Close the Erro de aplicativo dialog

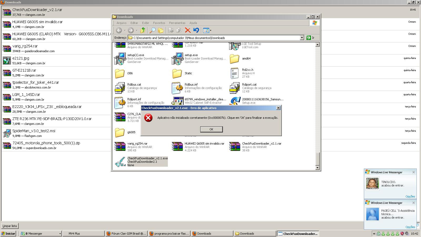[278, 108]
